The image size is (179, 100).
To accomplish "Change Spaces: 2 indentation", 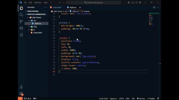I will coord(114,99).
